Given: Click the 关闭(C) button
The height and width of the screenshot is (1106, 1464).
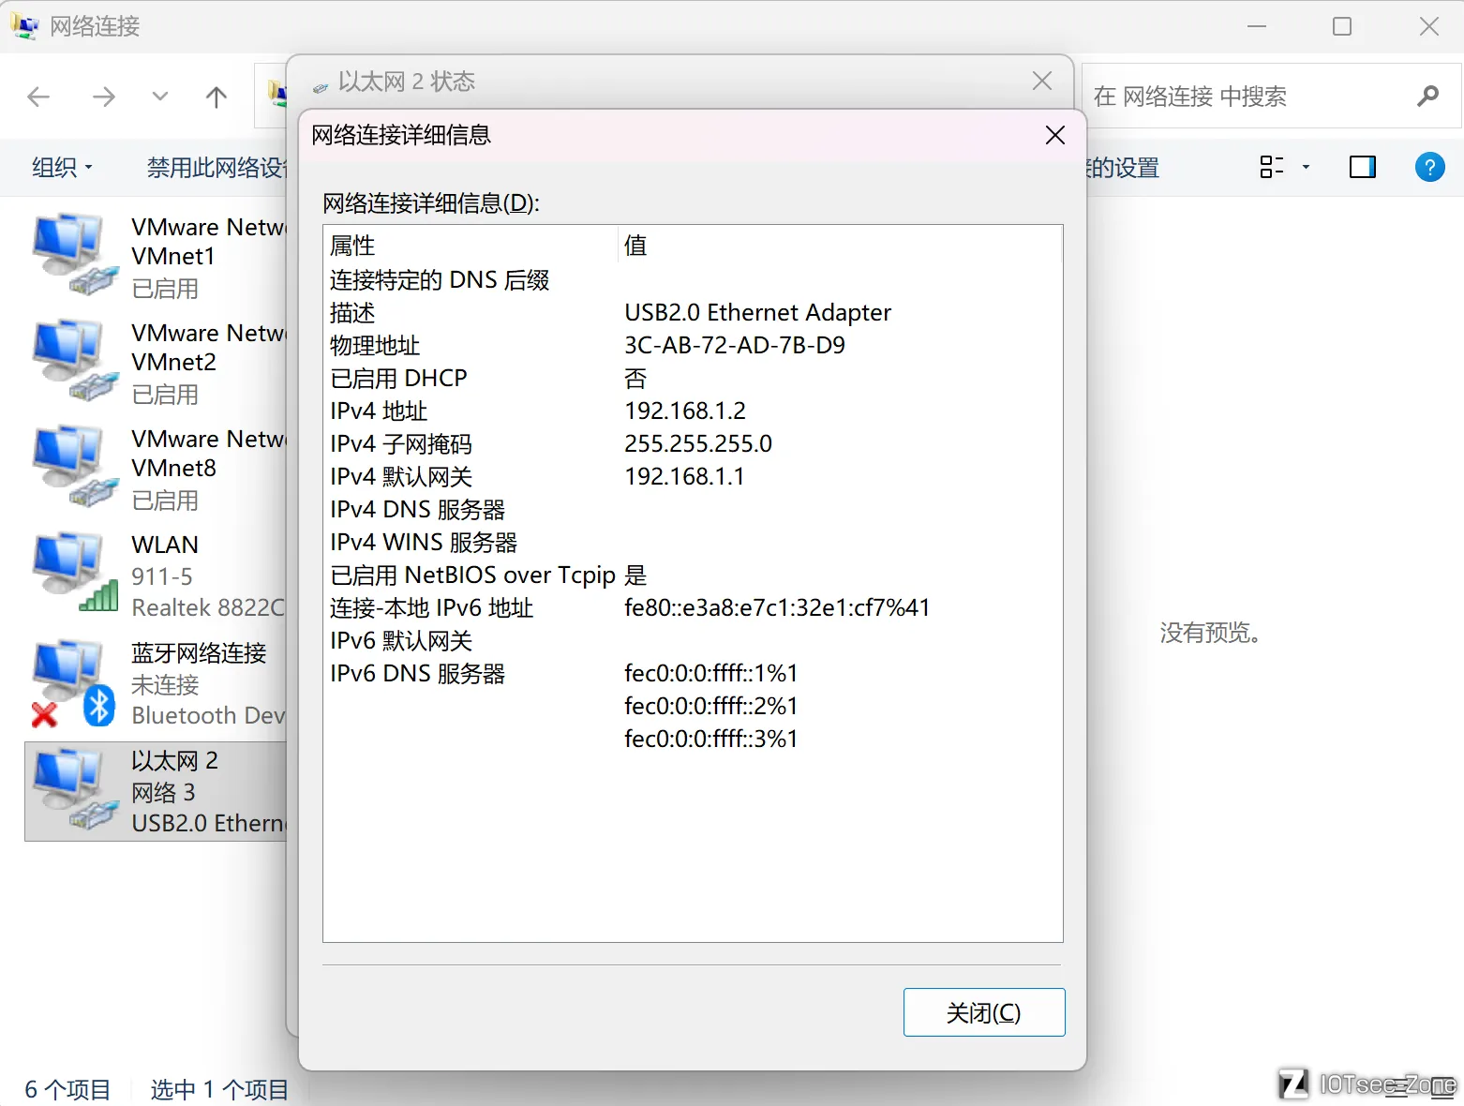Looking at the screenshot, I should pyautogui.click(x=983, y=1012).
